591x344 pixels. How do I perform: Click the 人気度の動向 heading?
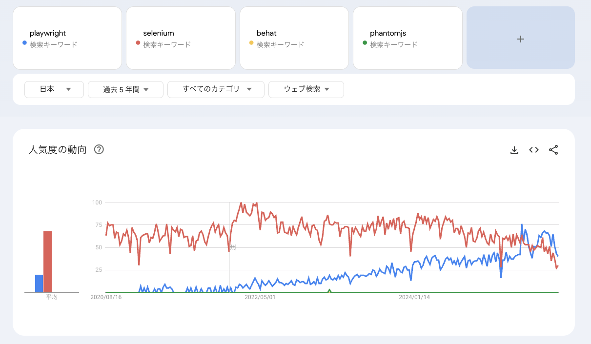coord(58,150)
